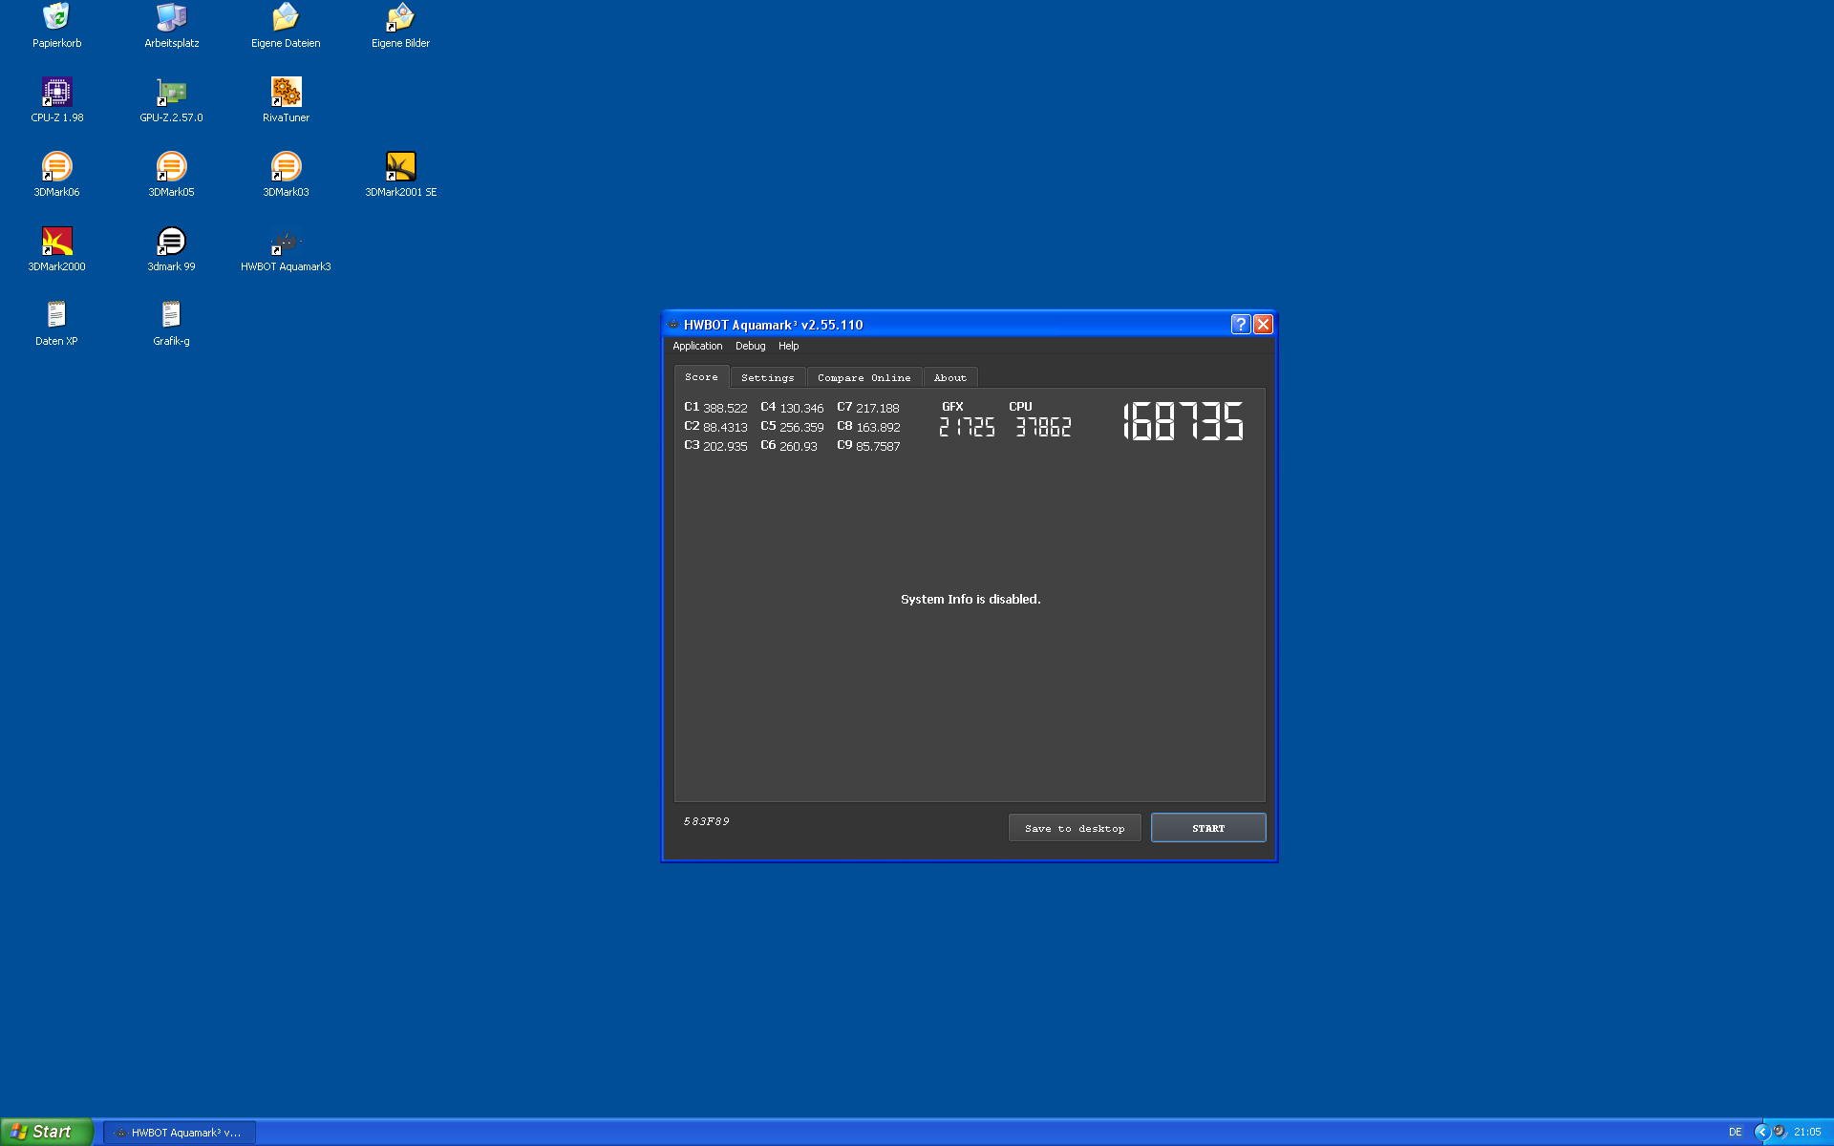Image resolution: width=1834 pixels, height=1146 pixels.
Task: Expand hidden tray icons arrow
Action: [x=1761, y=1132]
